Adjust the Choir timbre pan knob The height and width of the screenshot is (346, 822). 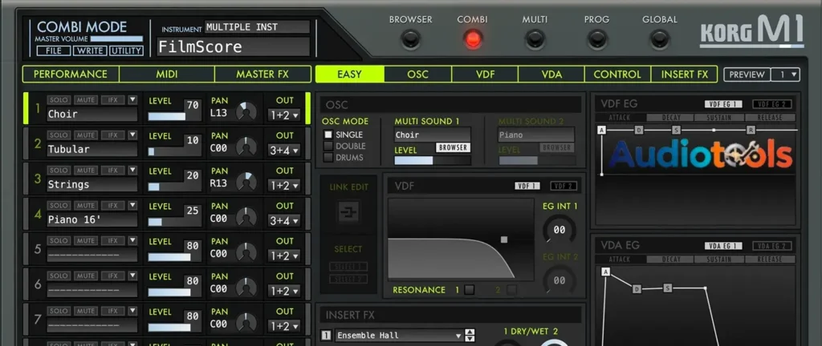(x=246, y=112)
